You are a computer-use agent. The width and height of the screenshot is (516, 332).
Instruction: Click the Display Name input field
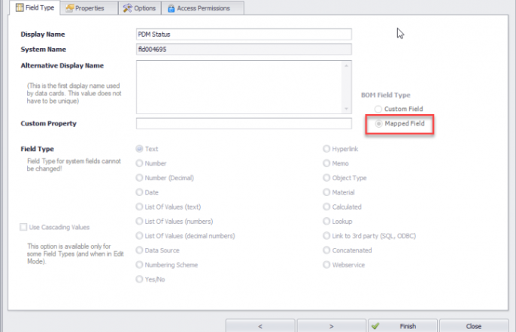coord(244,34)
